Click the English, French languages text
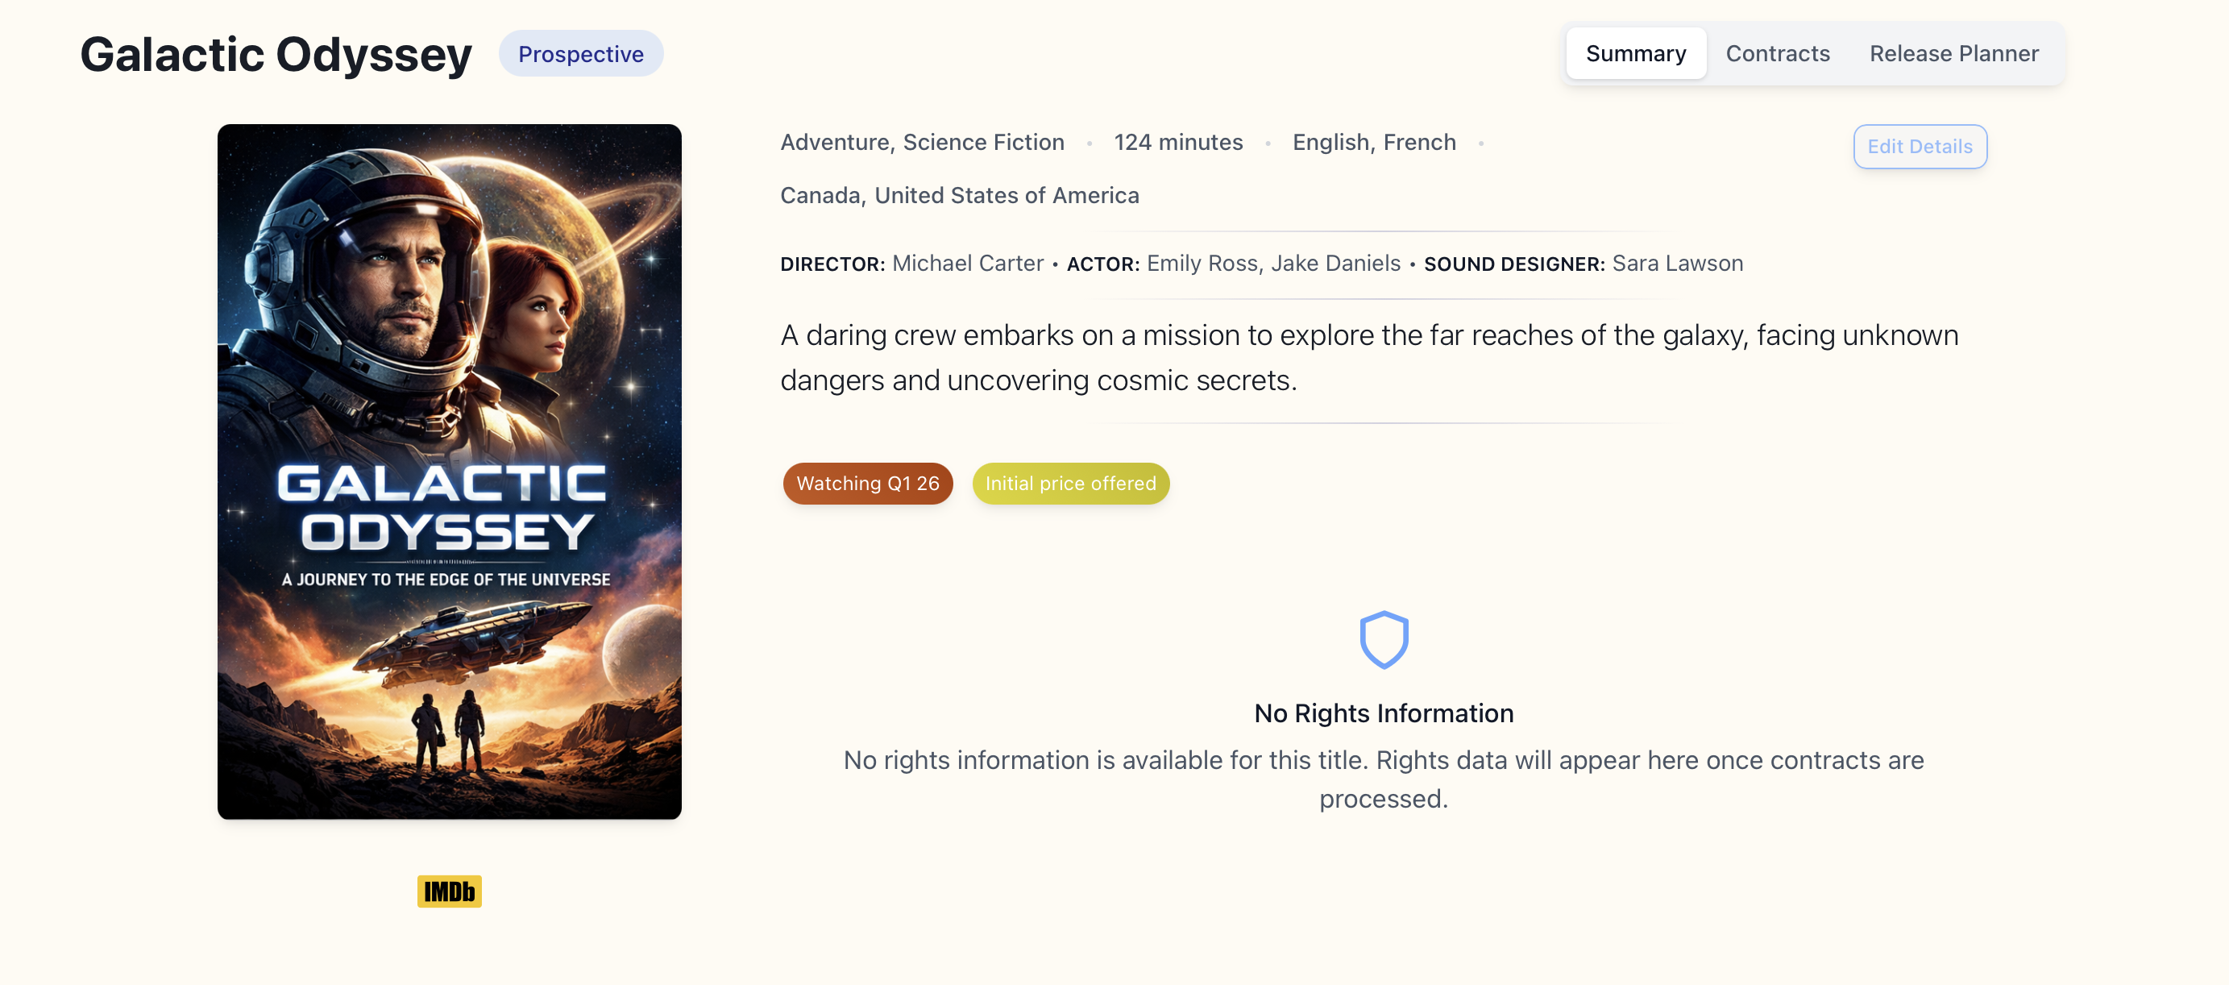This screenshot has width=2229, height=985. click(1373, 142)
